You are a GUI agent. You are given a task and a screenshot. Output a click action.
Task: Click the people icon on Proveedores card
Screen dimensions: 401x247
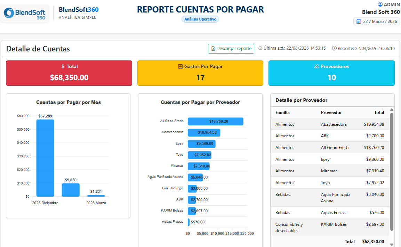316,66
